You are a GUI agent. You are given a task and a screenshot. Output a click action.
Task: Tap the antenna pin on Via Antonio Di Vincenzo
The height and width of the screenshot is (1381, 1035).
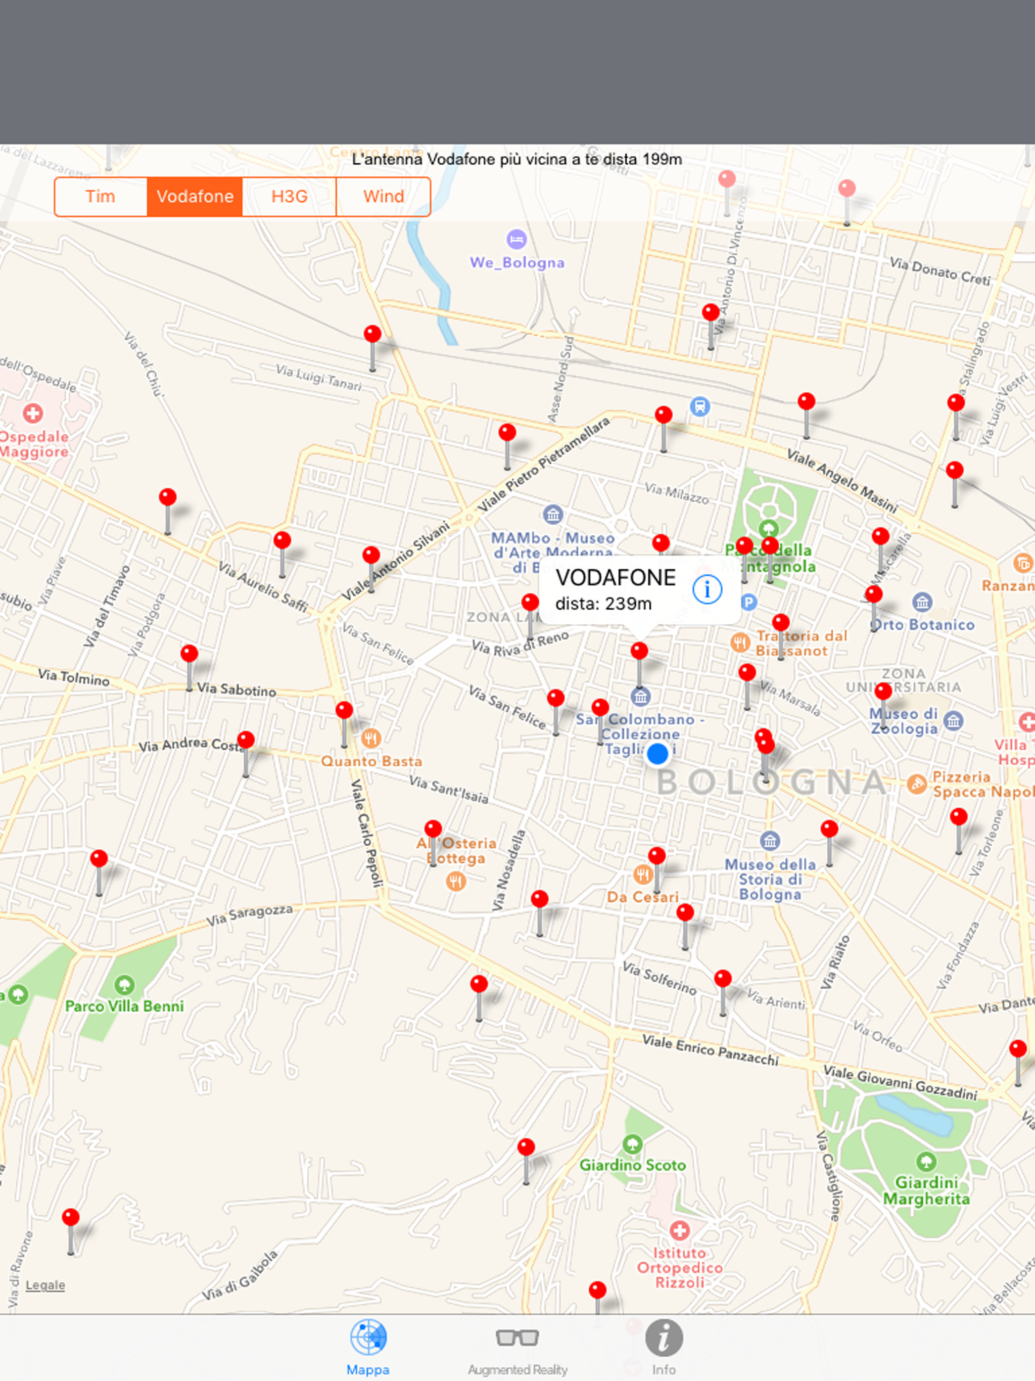coord(711,326)
